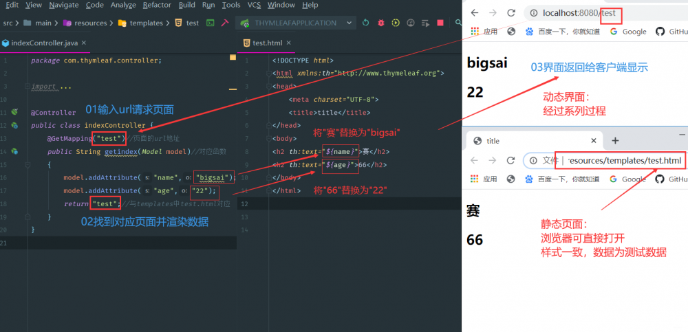Open the Run menu
The width and height of the screenshot is (688, 332).
click(x=208, y=5)
